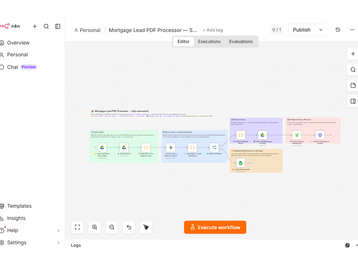
Task: Open workflow version history icon
Action: click(x=338, y=30)
